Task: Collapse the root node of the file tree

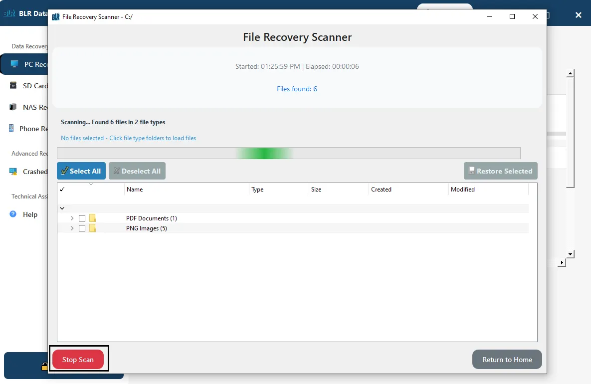Action: tap(62, 208)
